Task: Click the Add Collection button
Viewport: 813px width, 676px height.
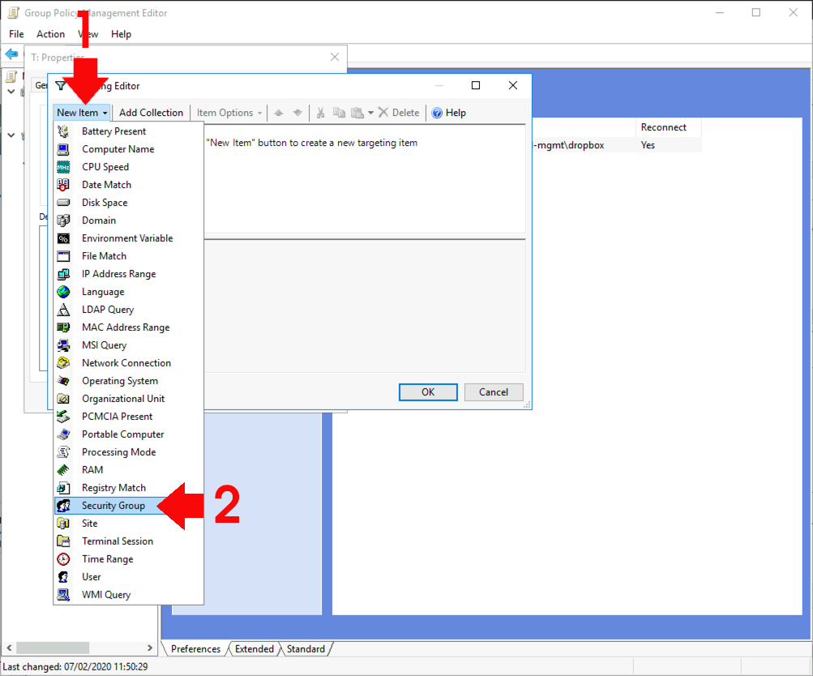Action: point(151,112)
